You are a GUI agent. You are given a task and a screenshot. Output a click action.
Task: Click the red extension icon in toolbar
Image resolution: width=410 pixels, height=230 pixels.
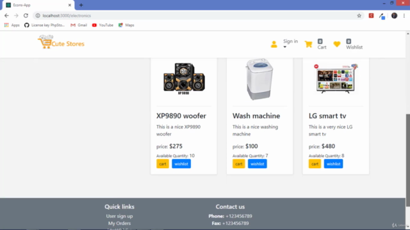click(x=371, y=15)
